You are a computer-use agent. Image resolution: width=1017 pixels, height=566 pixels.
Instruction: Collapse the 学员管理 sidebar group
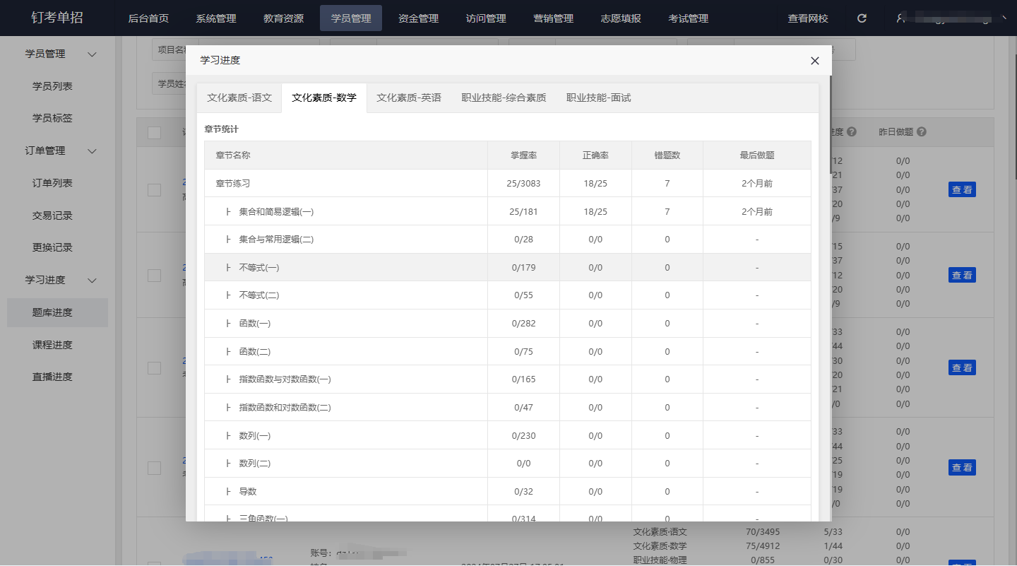click(92, 54)
